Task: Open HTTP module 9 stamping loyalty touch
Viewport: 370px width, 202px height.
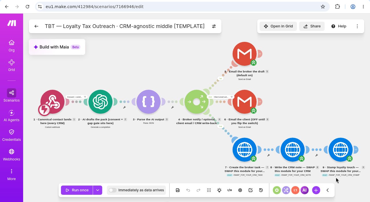Action: point(341,149)
